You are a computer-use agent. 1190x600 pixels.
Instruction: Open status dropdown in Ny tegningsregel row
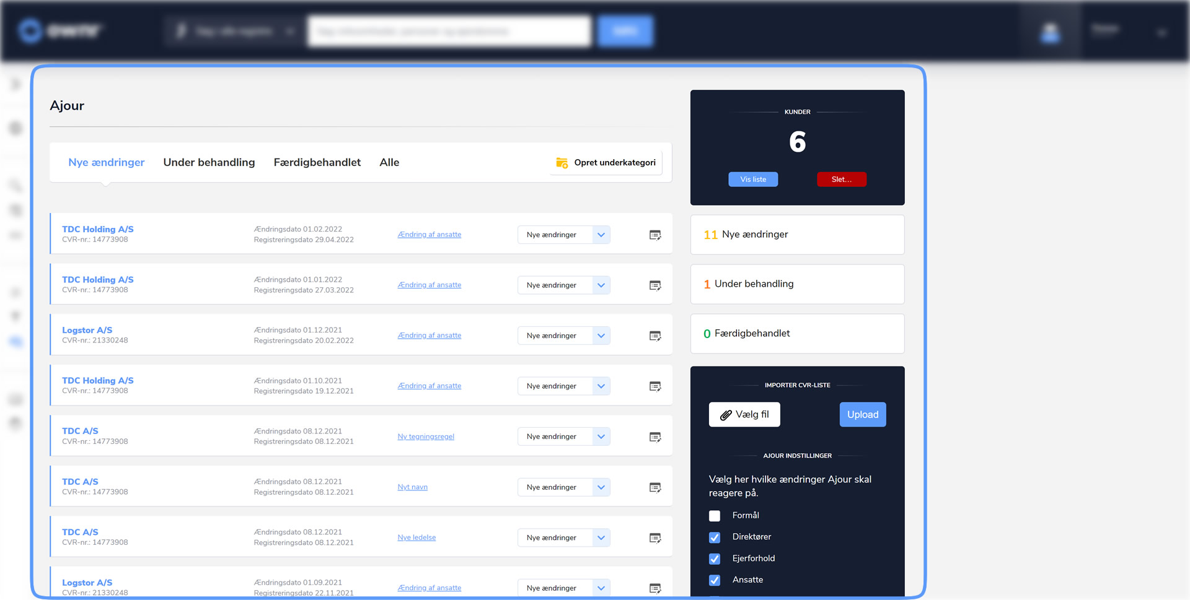pos(563,437)
